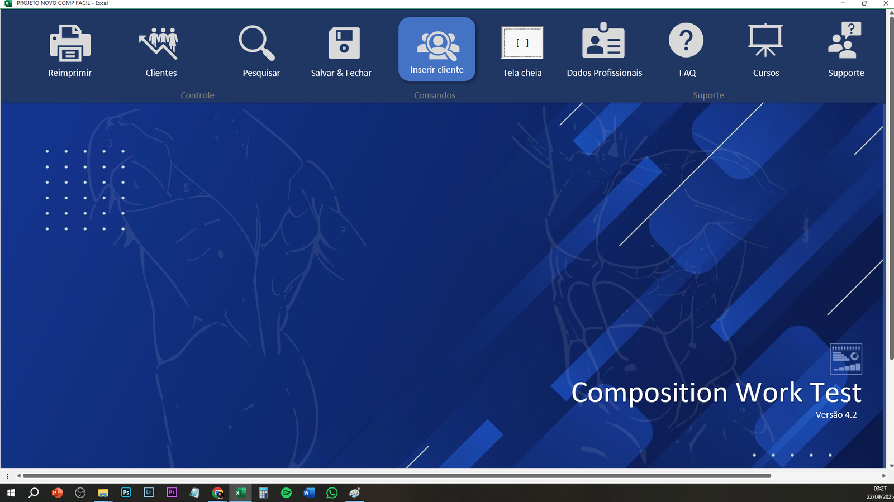Open Dados Profissionais ID card icon
This screenshot has width=894, height=502.
603,41
